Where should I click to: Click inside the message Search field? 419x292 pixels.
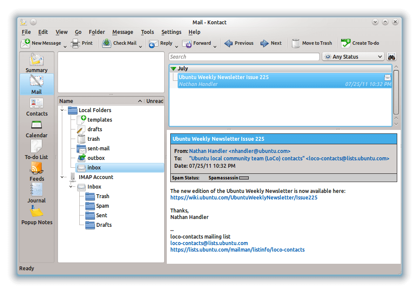click(x=244, y=56)
